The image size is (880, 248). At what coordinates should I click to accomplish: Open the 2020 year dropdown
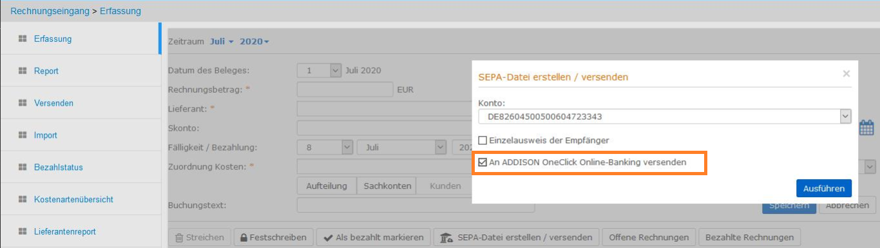pyautogui.click(x=254, y=41)
